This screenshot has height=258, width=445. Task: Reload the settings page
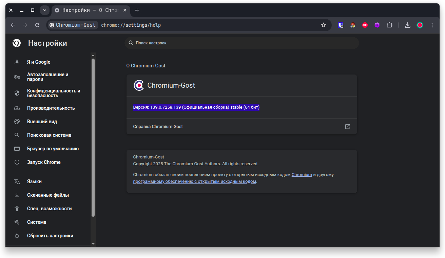click(x=37, y=25)
